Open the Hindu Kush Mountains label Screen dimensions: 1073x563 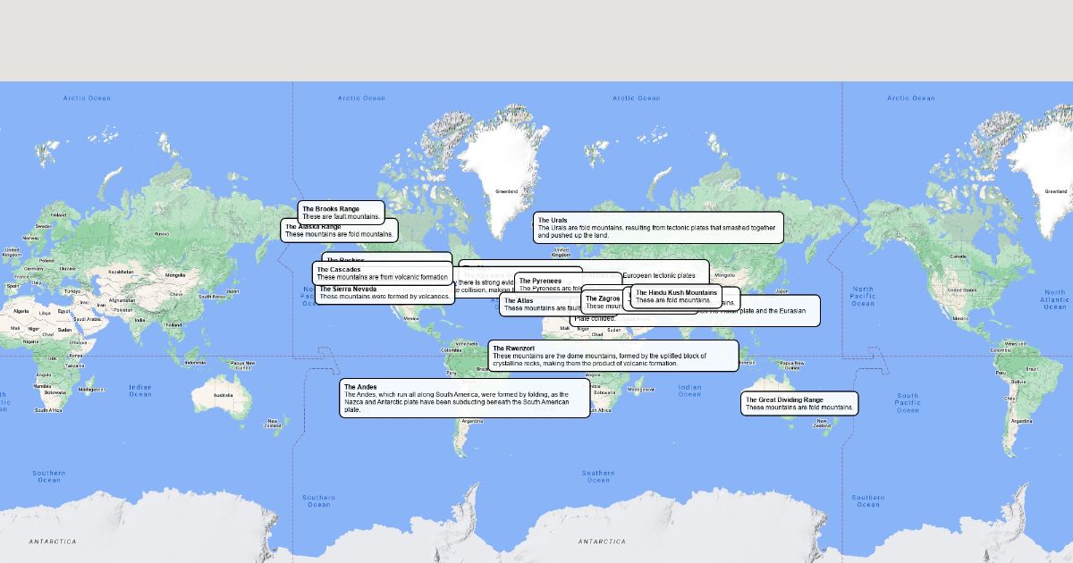pos(675,297)
